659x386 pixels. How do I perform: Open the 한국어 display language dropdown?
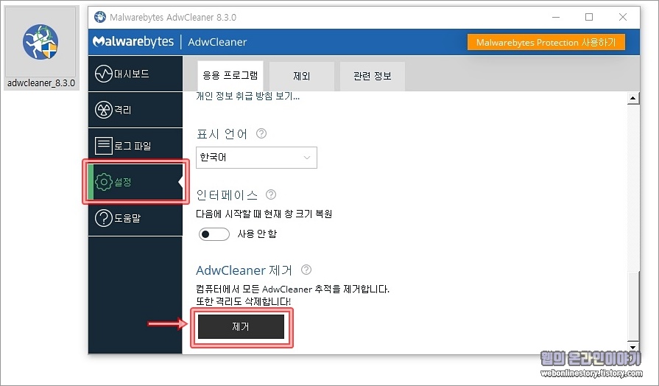point(256,158)
